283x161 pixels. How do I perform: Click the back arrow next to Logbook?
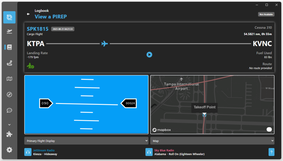[28, 14]
